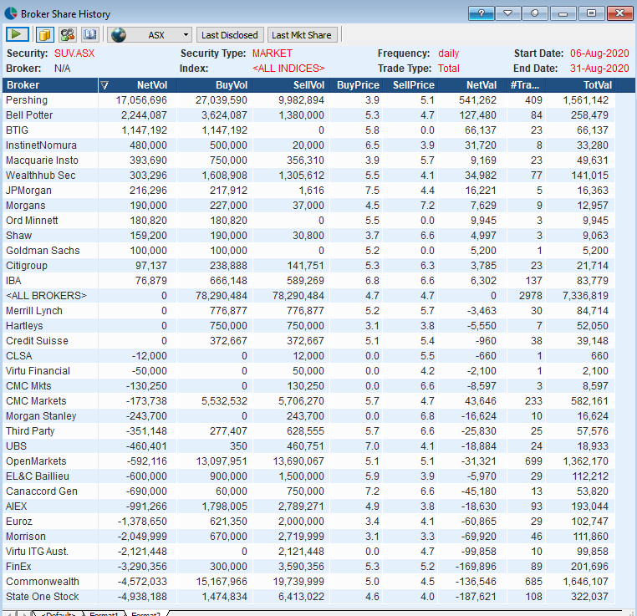Select the Canaccord Gen broker row
Viewport: 637px width, 616px height.
308,491
